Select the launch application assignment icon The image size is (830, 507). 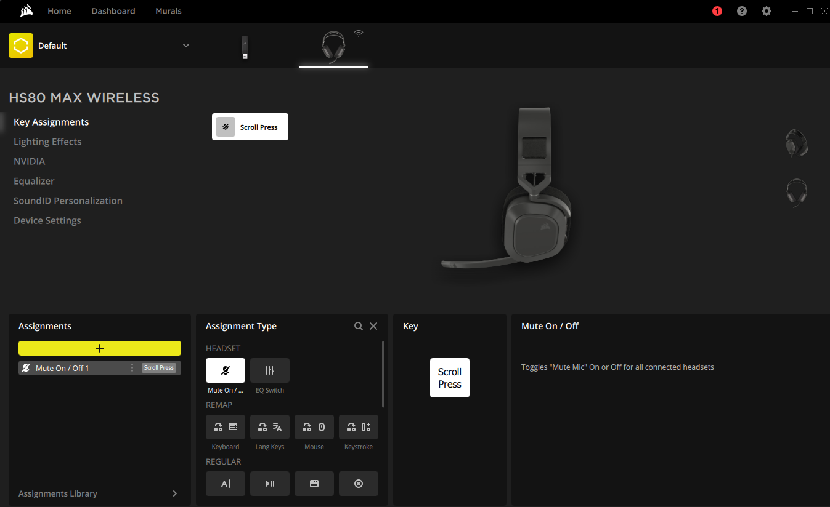314,484
